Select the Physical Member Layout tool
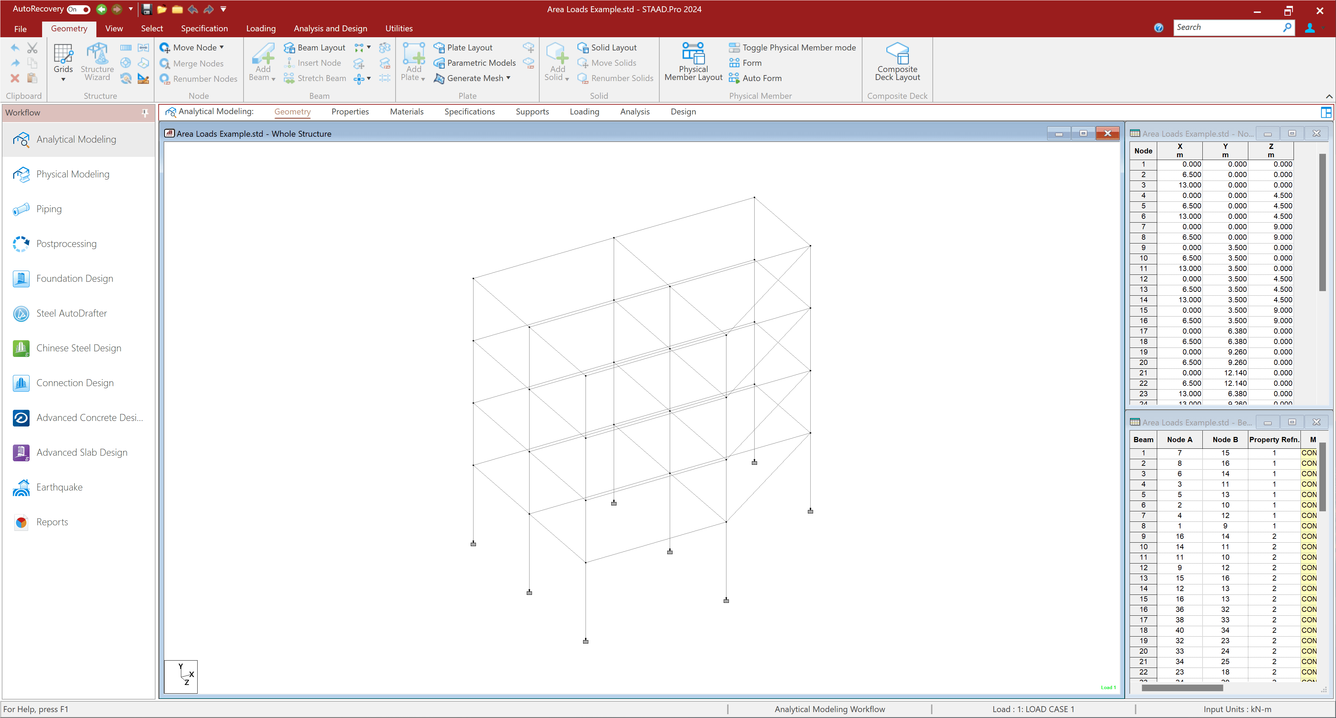 tap(693, 62)
